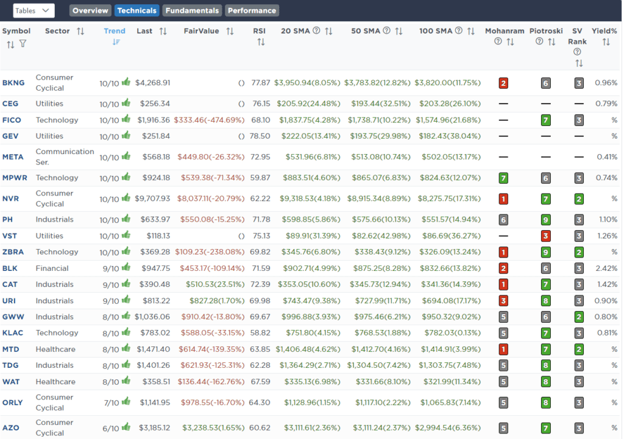Click GEV RSI value 78.50

[x=260, y=136]
